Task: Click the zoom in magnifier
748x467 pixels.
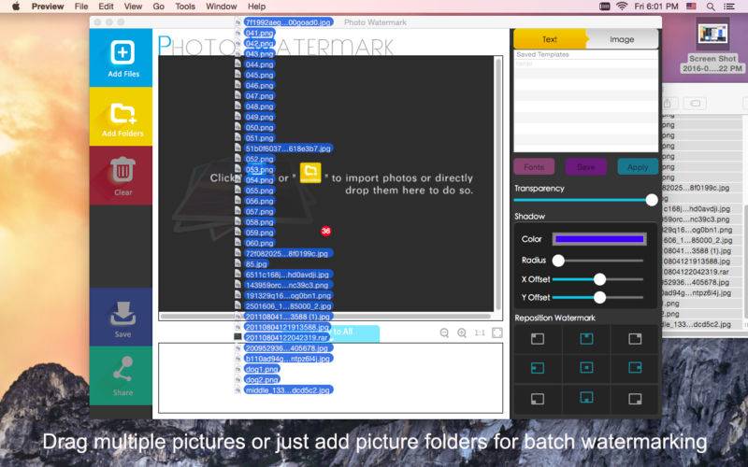Action: tap(462, 333)
